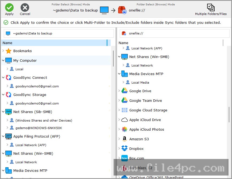Image resolution: width=232 pixels, height=179 pixels.
Task: Expand the Dropbox node
Action: click(x=119, y=148)
